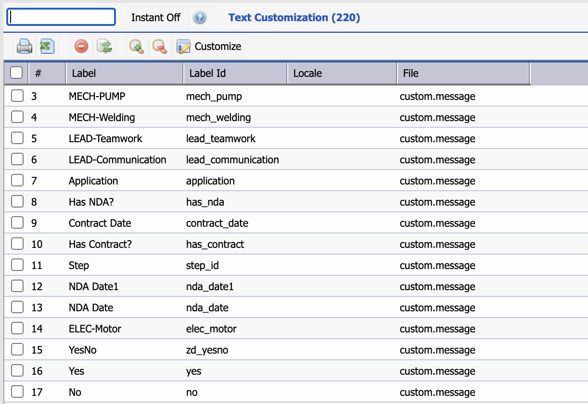Check the box for row 13 NDA Date
This screenshot has width=588, height=404.
(17, 307)
